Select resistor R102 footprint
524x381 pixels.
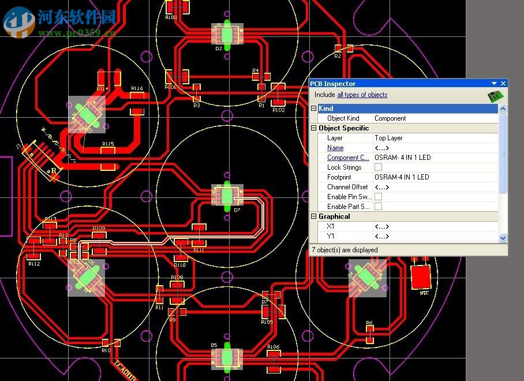coord(278,95)
